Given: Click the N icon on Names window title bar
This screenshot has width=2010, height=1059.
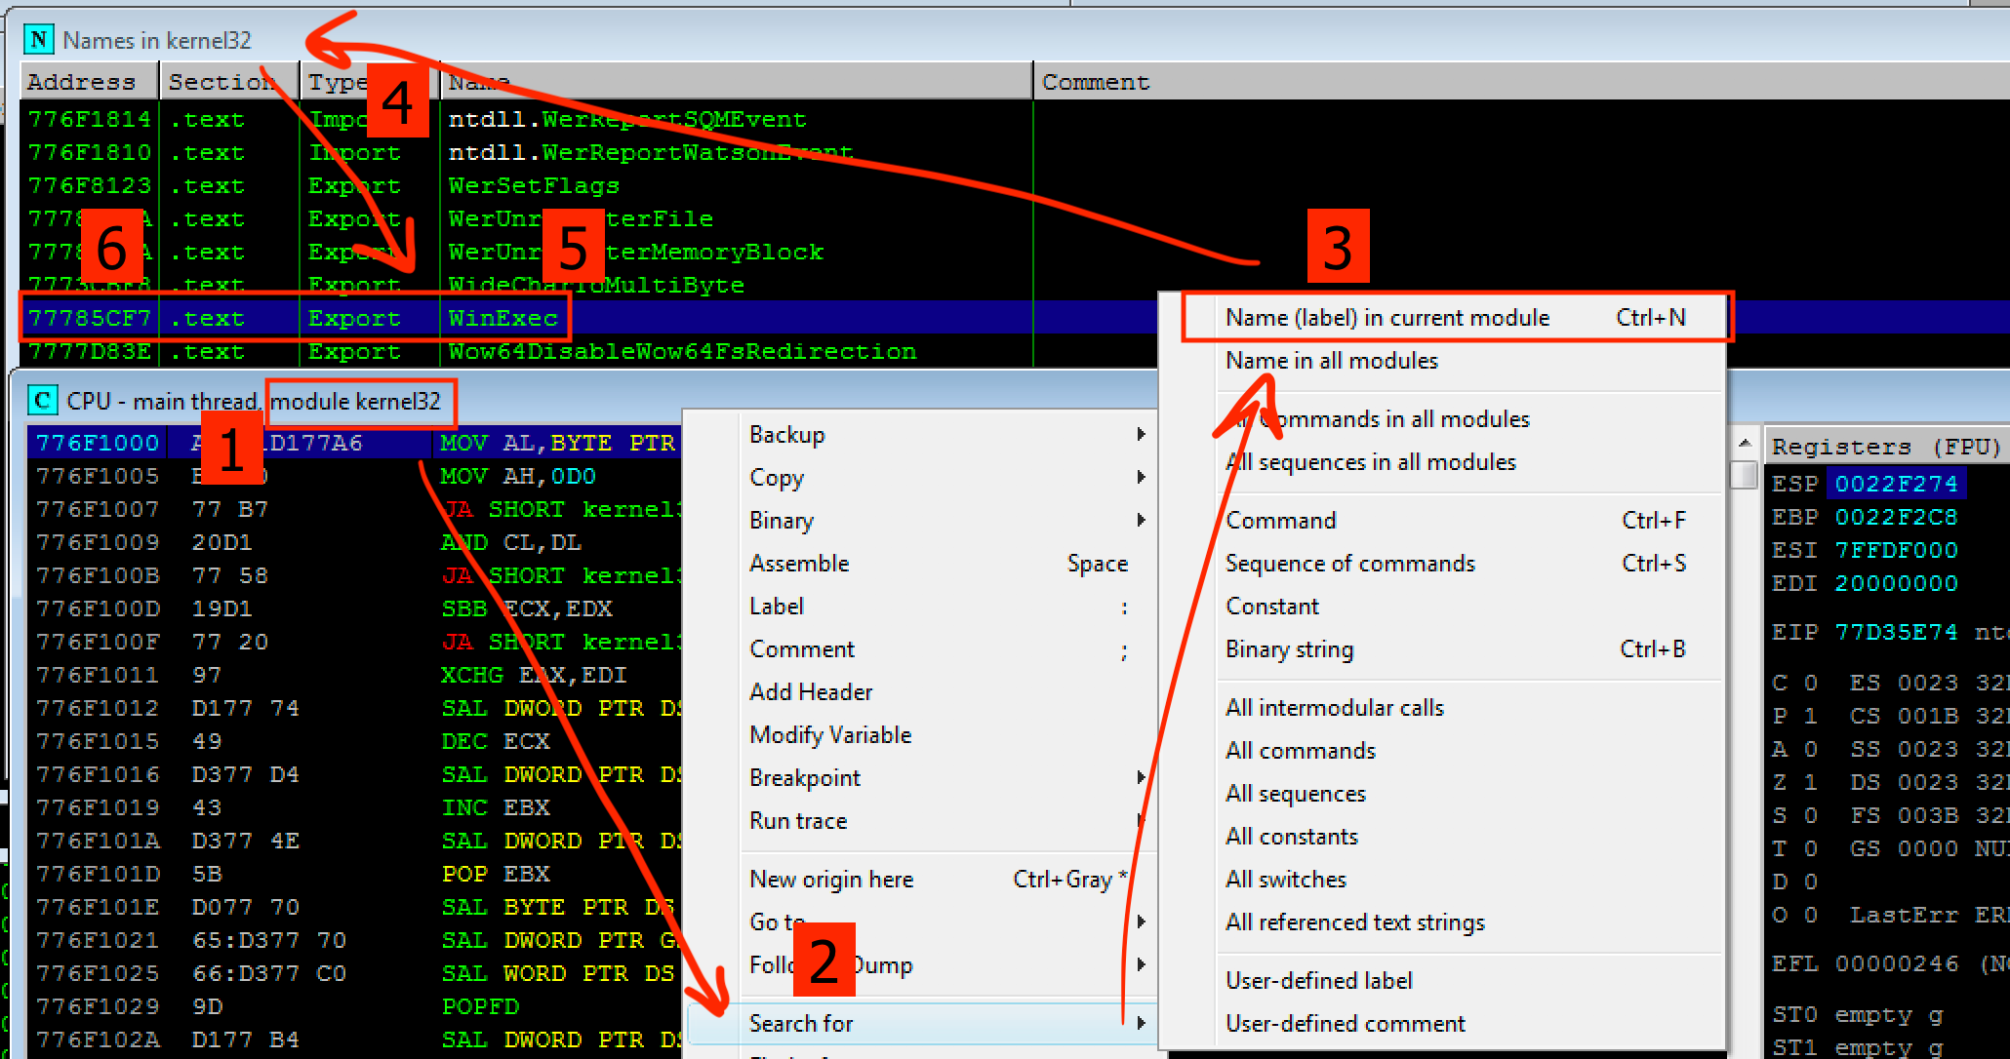Looking at the screenshot, I should tap(38, 40).
